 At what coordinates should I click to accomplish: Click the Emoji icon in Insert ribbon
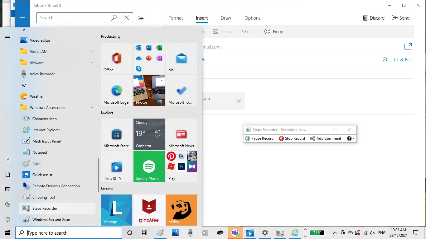tap(274, 31)
